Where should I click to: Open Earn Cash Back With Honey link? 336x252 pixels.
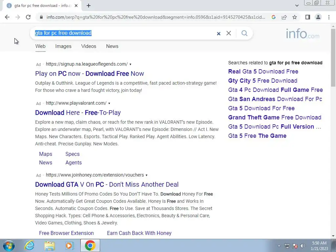(x=139, y=233)
